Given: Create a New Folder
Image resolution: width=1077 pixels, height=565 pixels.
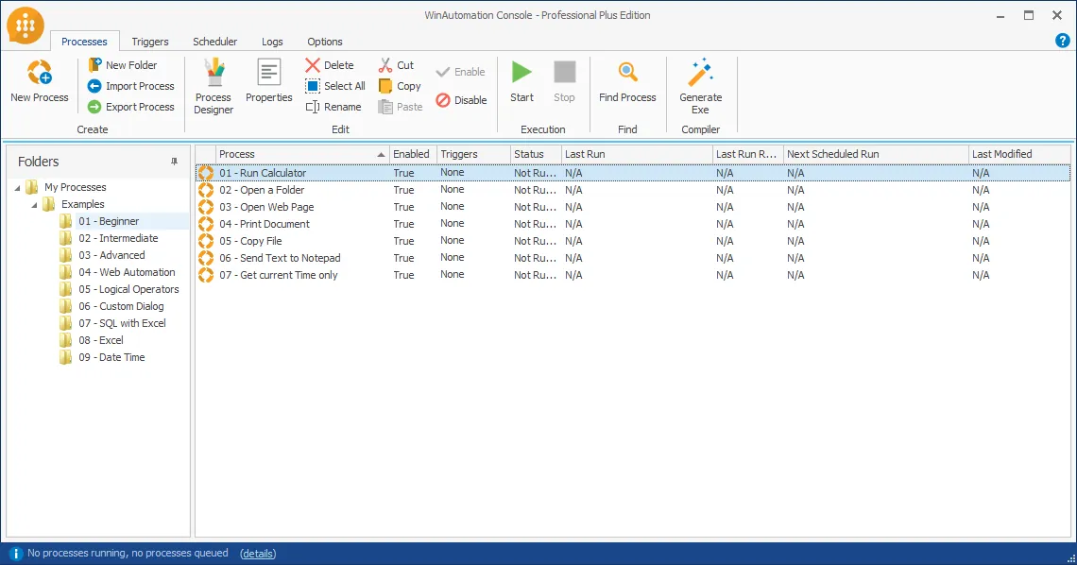Looking at the screenshot, I should coord(123,64).
